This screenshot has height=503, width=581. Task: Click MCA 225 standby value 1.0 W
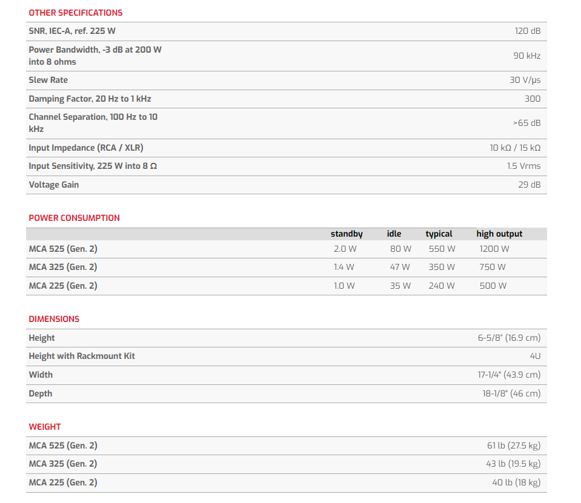pos(344,286)
